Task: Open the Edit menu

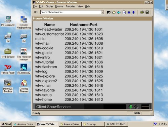Action: pos(41,6)
